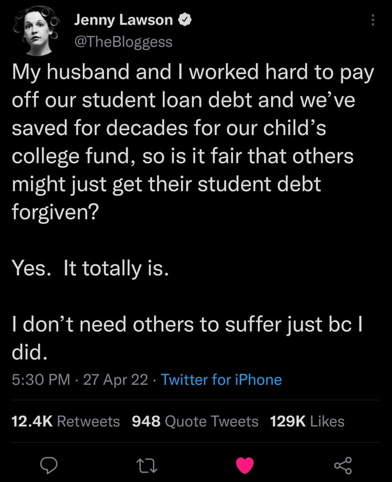Open Jenny Lawson's profile picture

pos(36,30)
